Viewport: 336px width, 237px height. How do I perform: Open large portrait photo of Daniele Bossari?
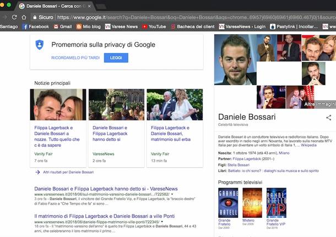tap(235, 60)
